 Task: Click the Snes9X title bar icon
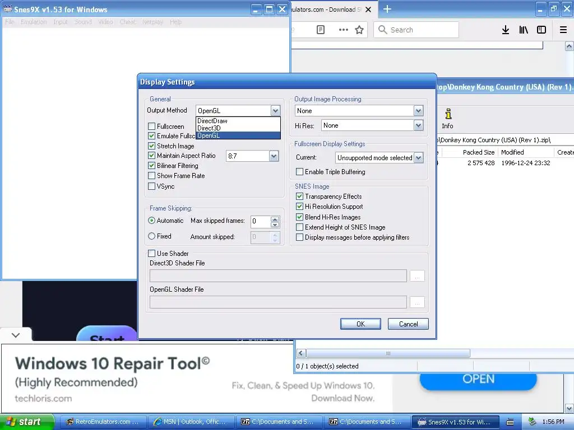pos(8,9)
